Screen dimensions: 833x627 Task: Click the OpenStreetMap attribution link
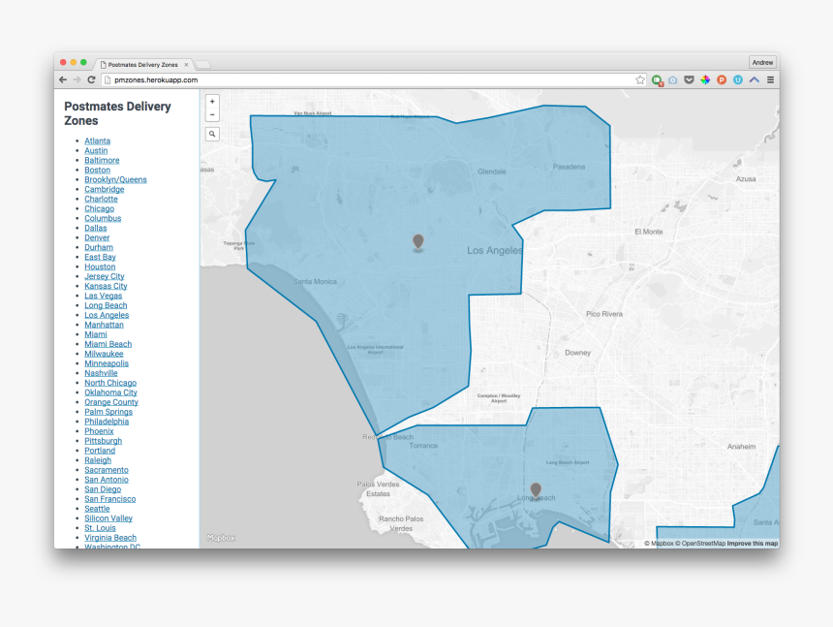(x=700, y=544)
